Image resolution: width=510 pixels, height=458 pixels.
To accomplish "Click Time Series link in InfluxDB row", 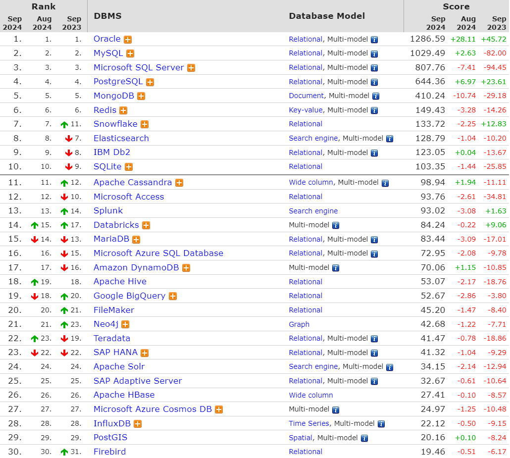I will [309, 423].
